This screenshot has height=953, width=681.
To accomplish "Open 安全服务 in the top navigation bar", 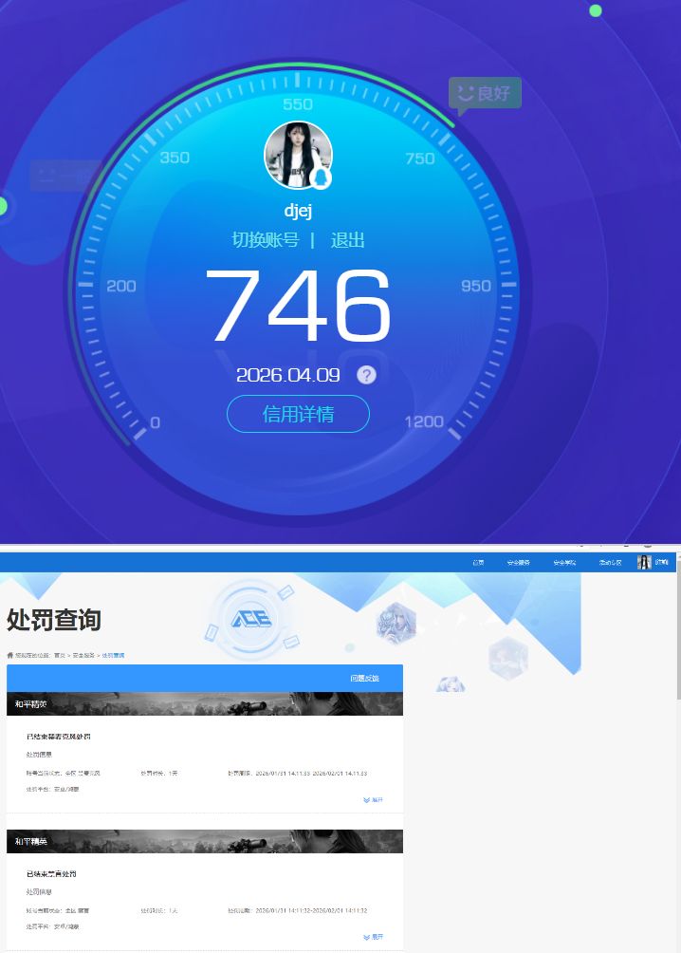I will [518, 563].
